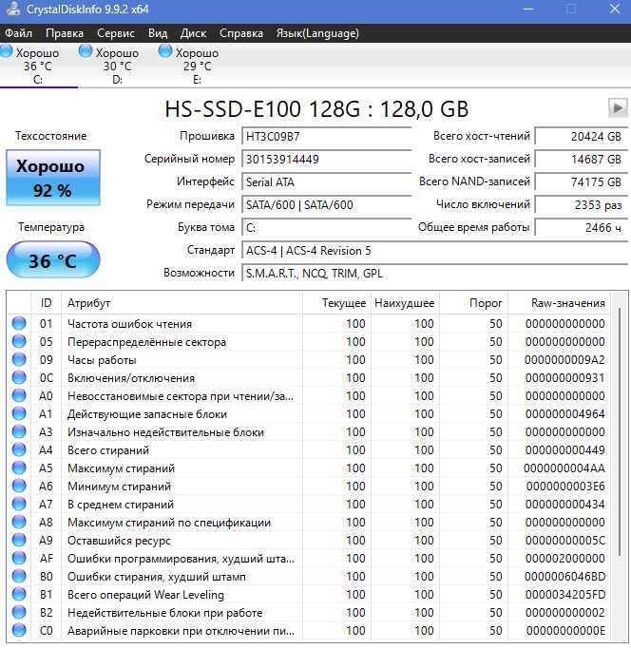Click status icon of AF Ошибки программирования

click(19, 559)
